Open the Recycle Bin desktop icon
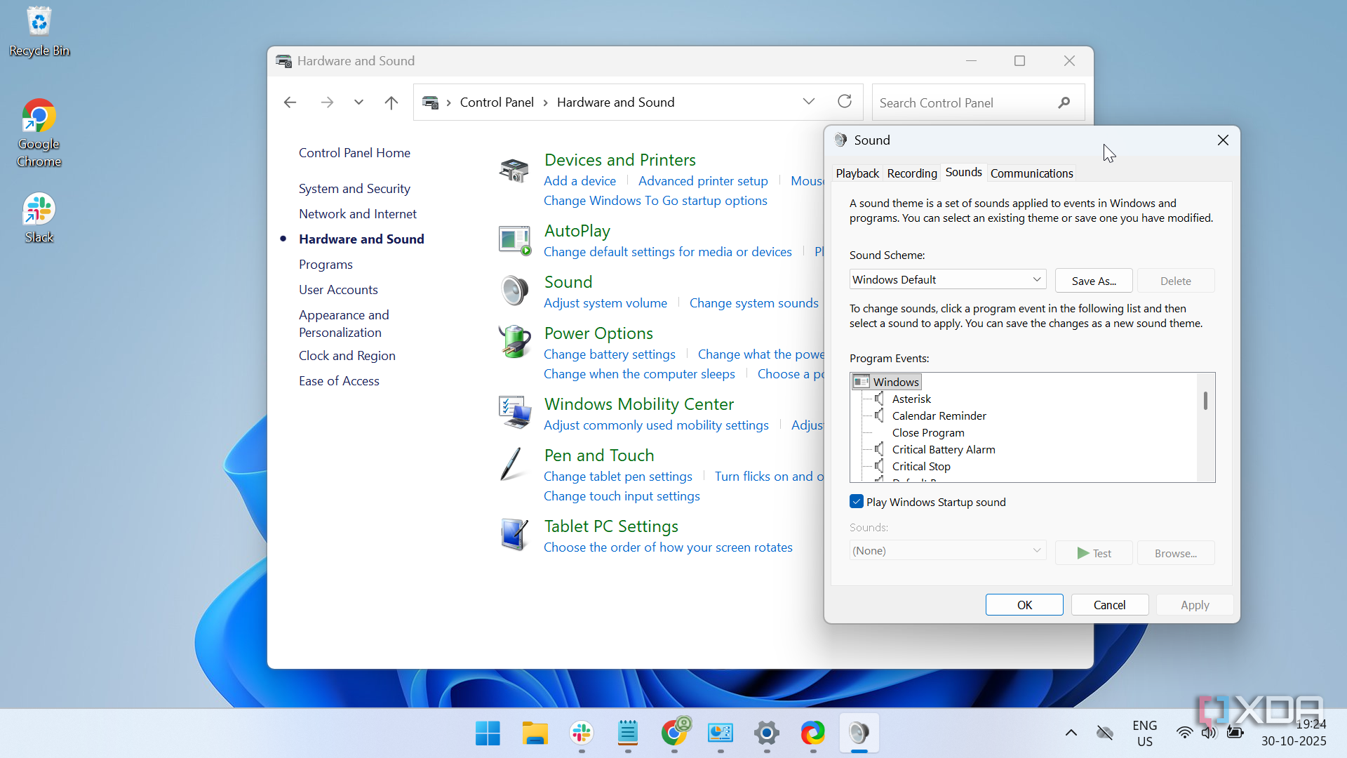Viewport: 1347px width, 758px height. point(39,32)
